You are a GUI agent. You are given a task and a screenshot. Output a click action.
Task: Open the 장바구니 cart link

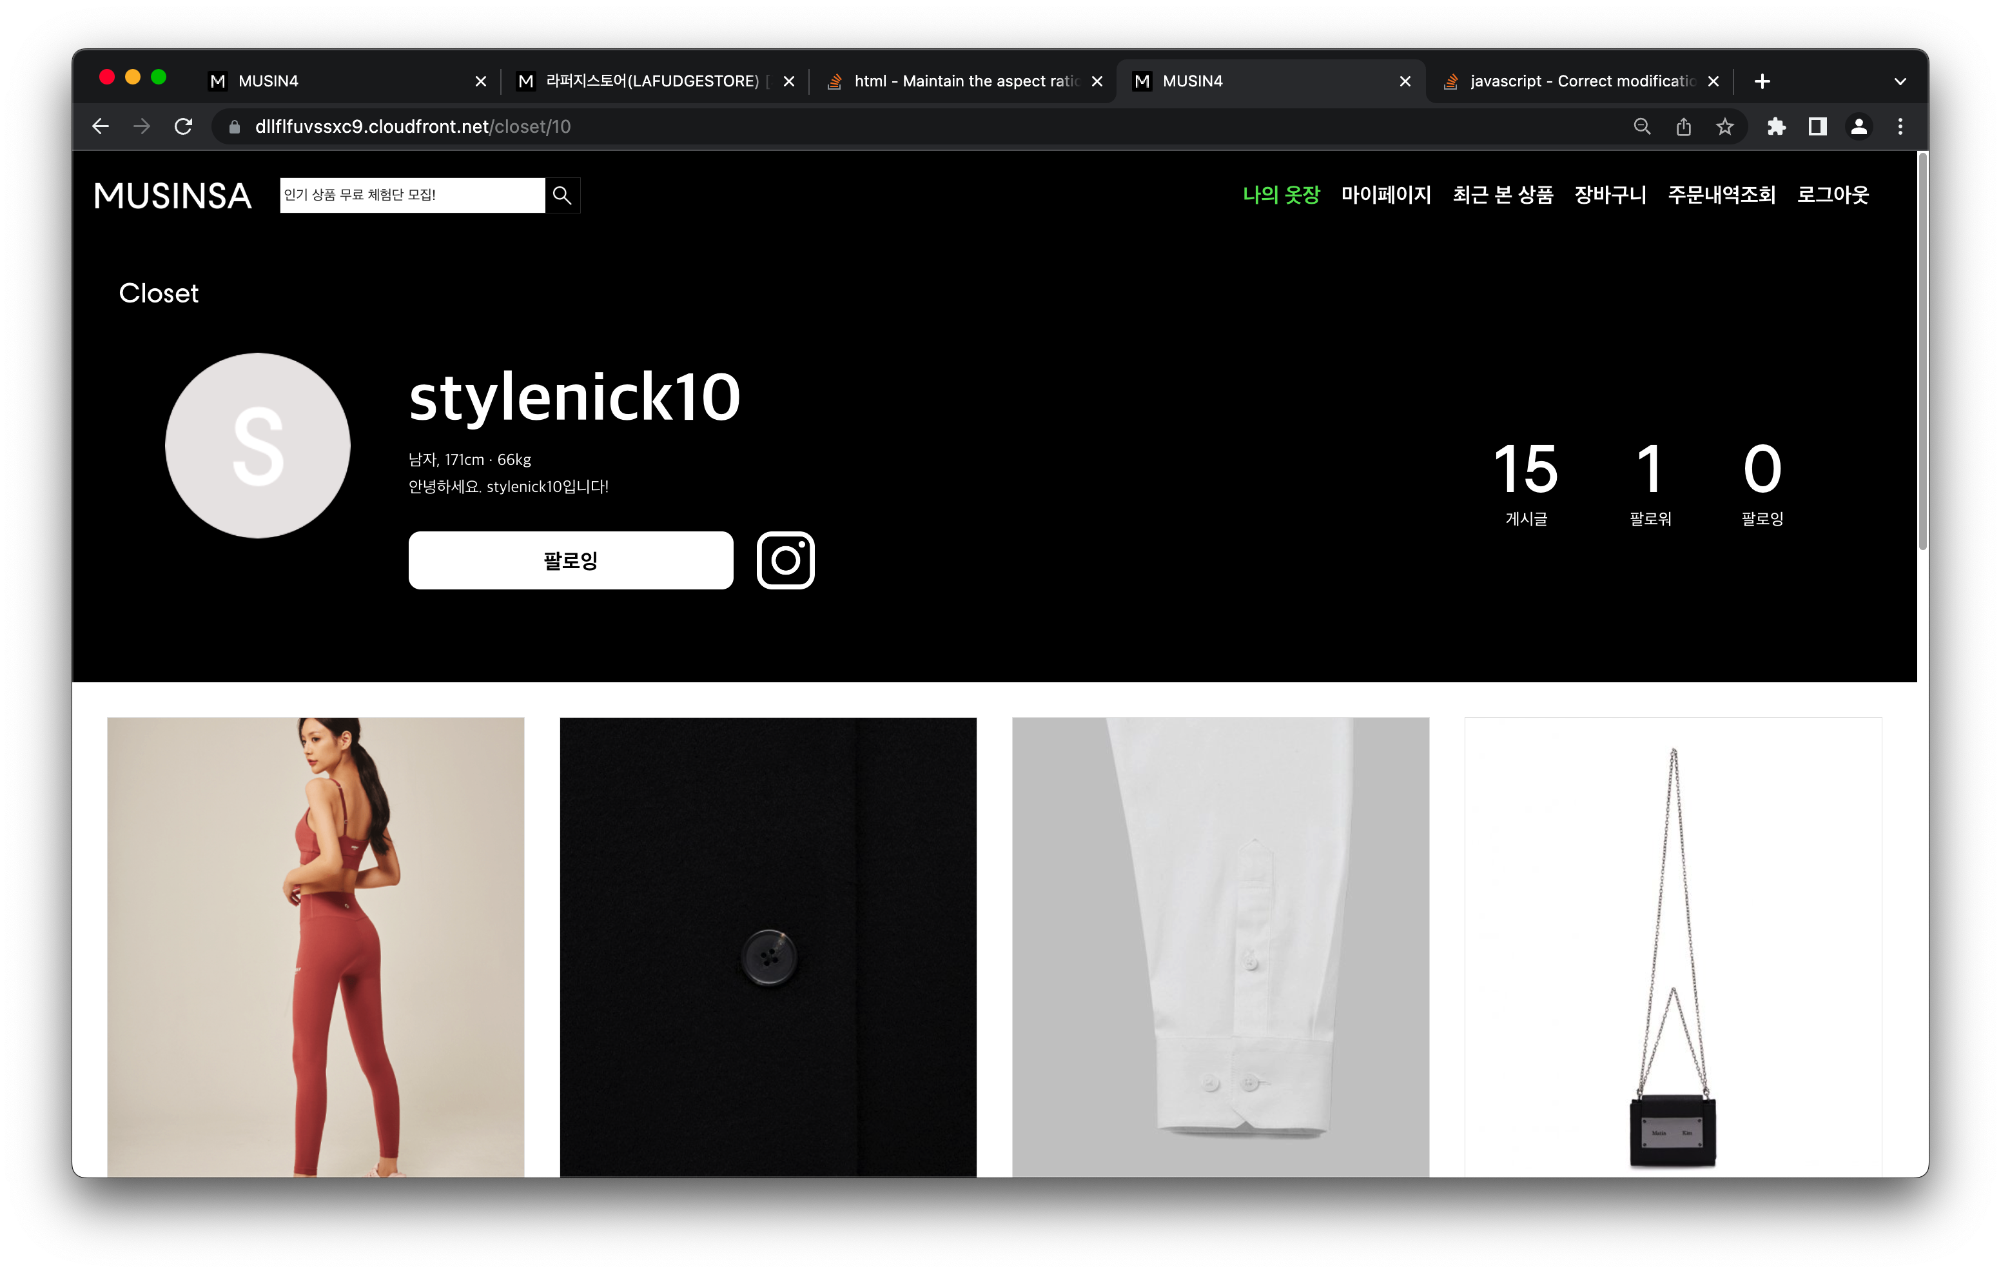(1610, 195)
